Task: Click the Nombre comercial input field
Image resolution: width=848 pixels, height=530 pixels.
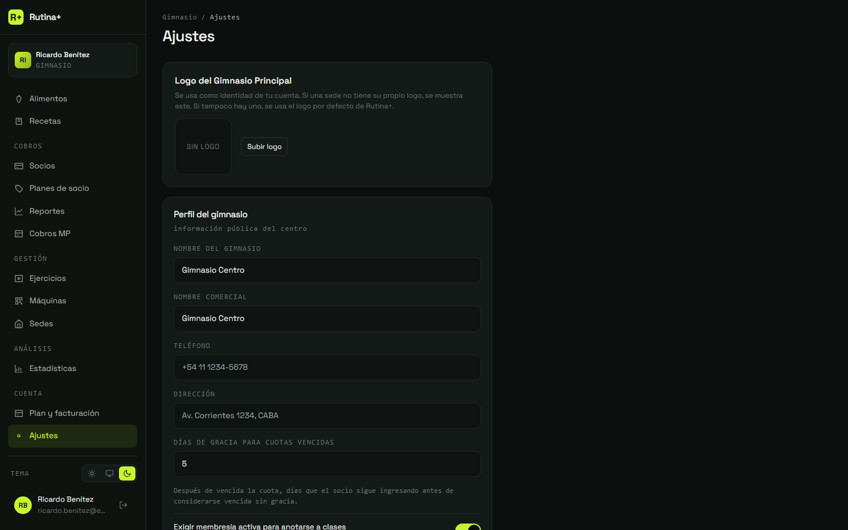Action: coord(327,319)
